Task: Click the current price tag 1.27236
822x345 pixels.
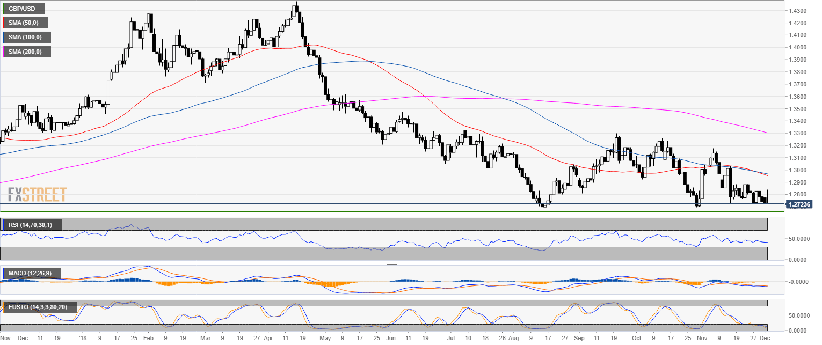Action: [801, 204]
